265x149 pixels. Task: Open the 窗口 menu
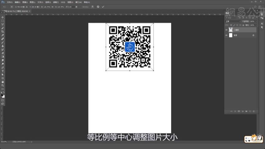click(x=79, y=2)
